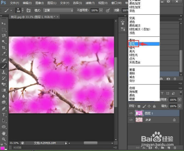Hide 图层 1 layer visibility eye
The width and height of the screenshot is (184, 151).
tap(131, 113)
